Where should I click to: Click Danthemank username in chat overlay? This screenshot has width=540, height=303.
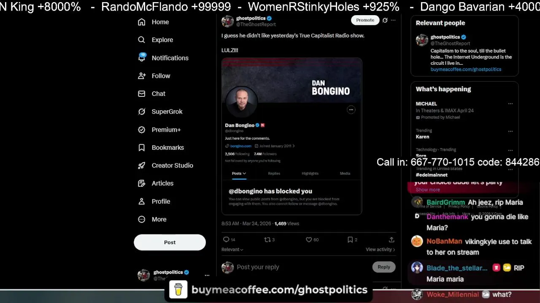(448, 217)
